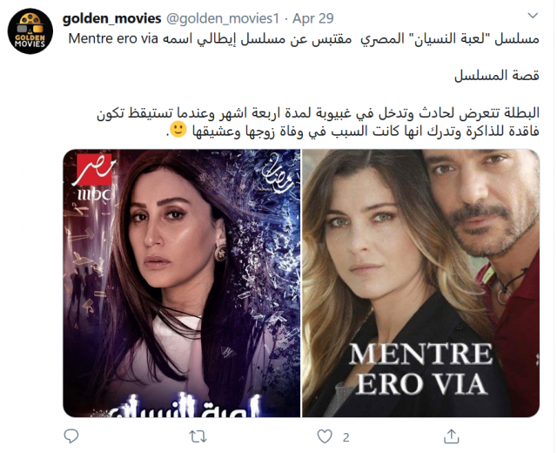The image size is (557, 453).
Task: Click the قصة المسلسل heading line
Action: coord(497,76)
